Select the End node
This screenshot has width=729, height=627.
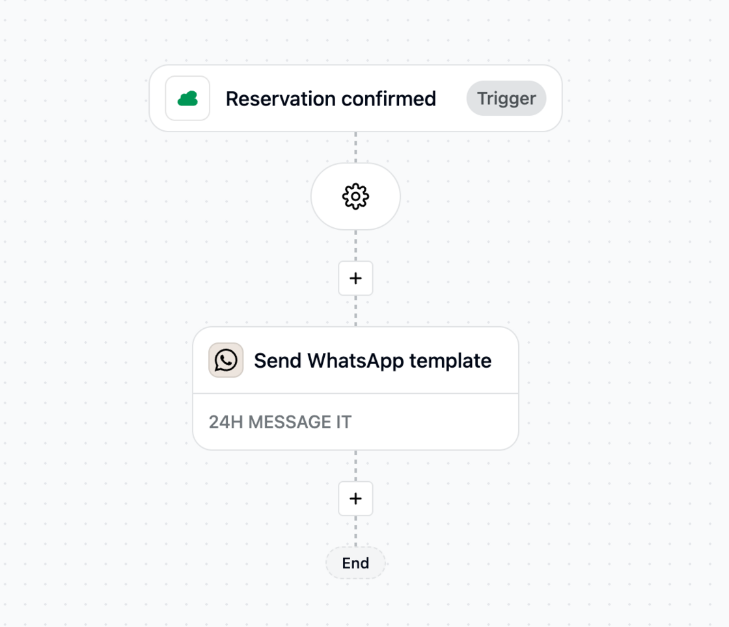click(x=355, y=563)
